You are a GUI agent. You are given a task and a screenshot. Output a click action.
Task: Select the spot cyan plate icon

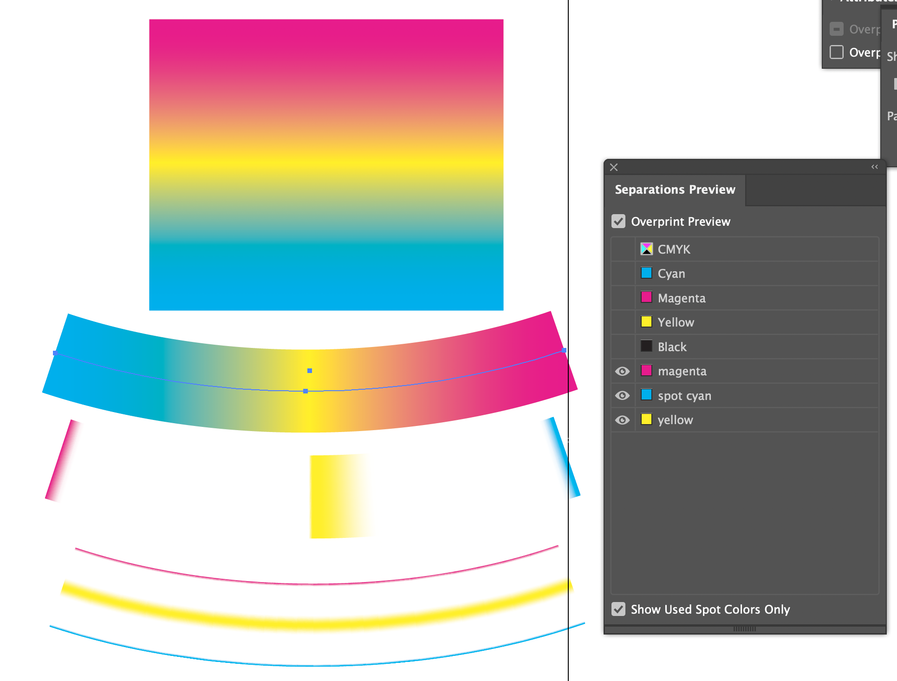[646, 395]
